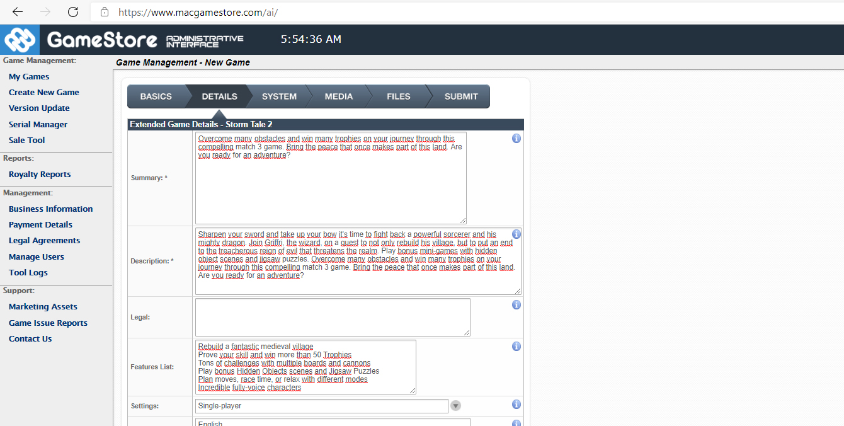Open My Games in sidebar

(29, 76)
